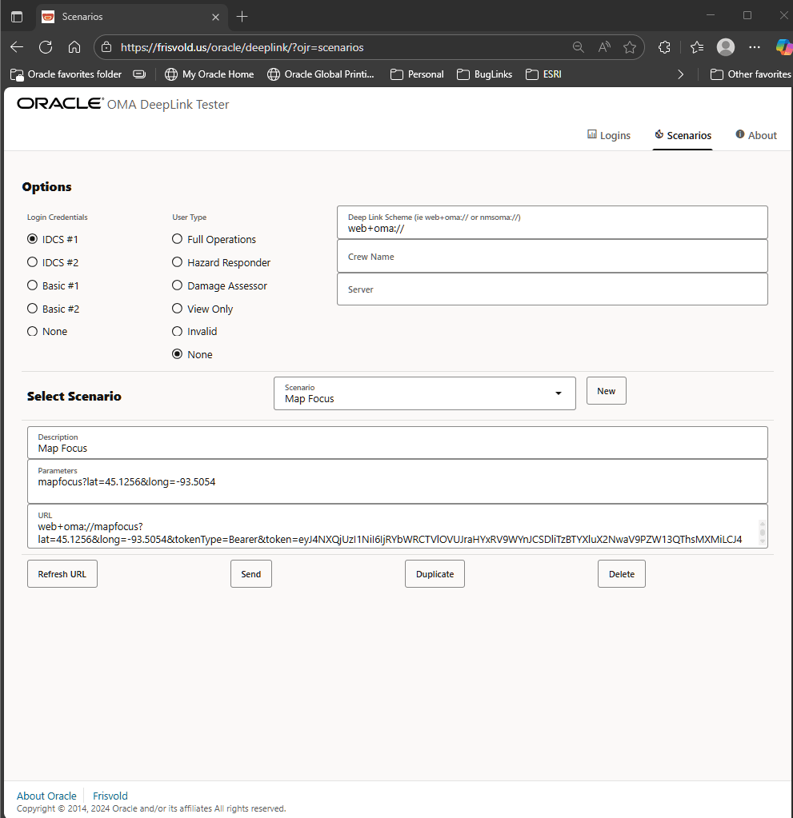Reload the page with refresh icon
This screenshot has height=818, width=793.
(x=46, y=47)
